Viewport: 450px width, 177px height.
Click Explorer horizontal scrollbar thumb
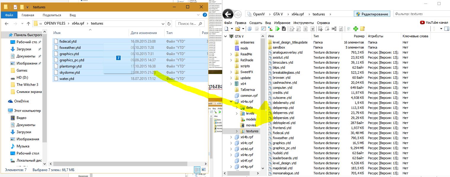click(x=120, y=164)
